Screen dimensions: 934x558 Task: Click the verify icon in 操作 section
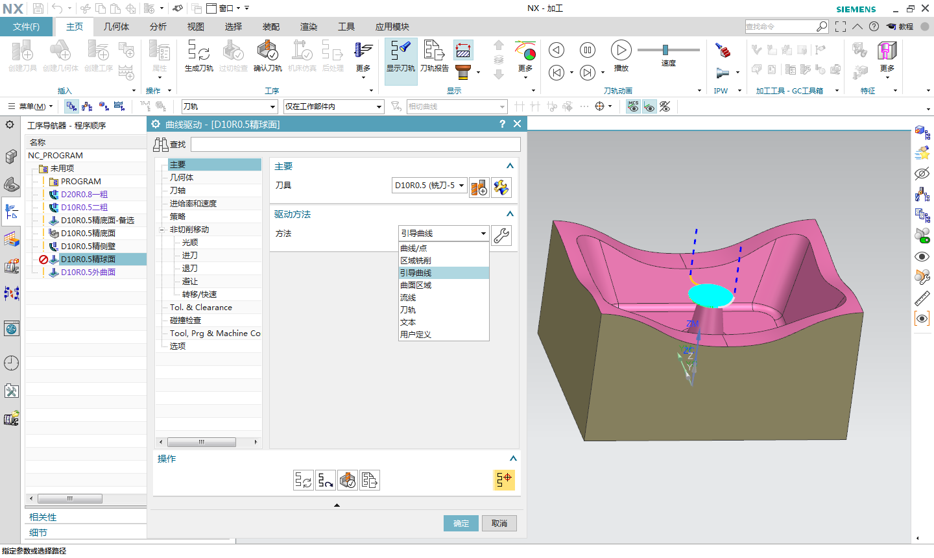348,480
